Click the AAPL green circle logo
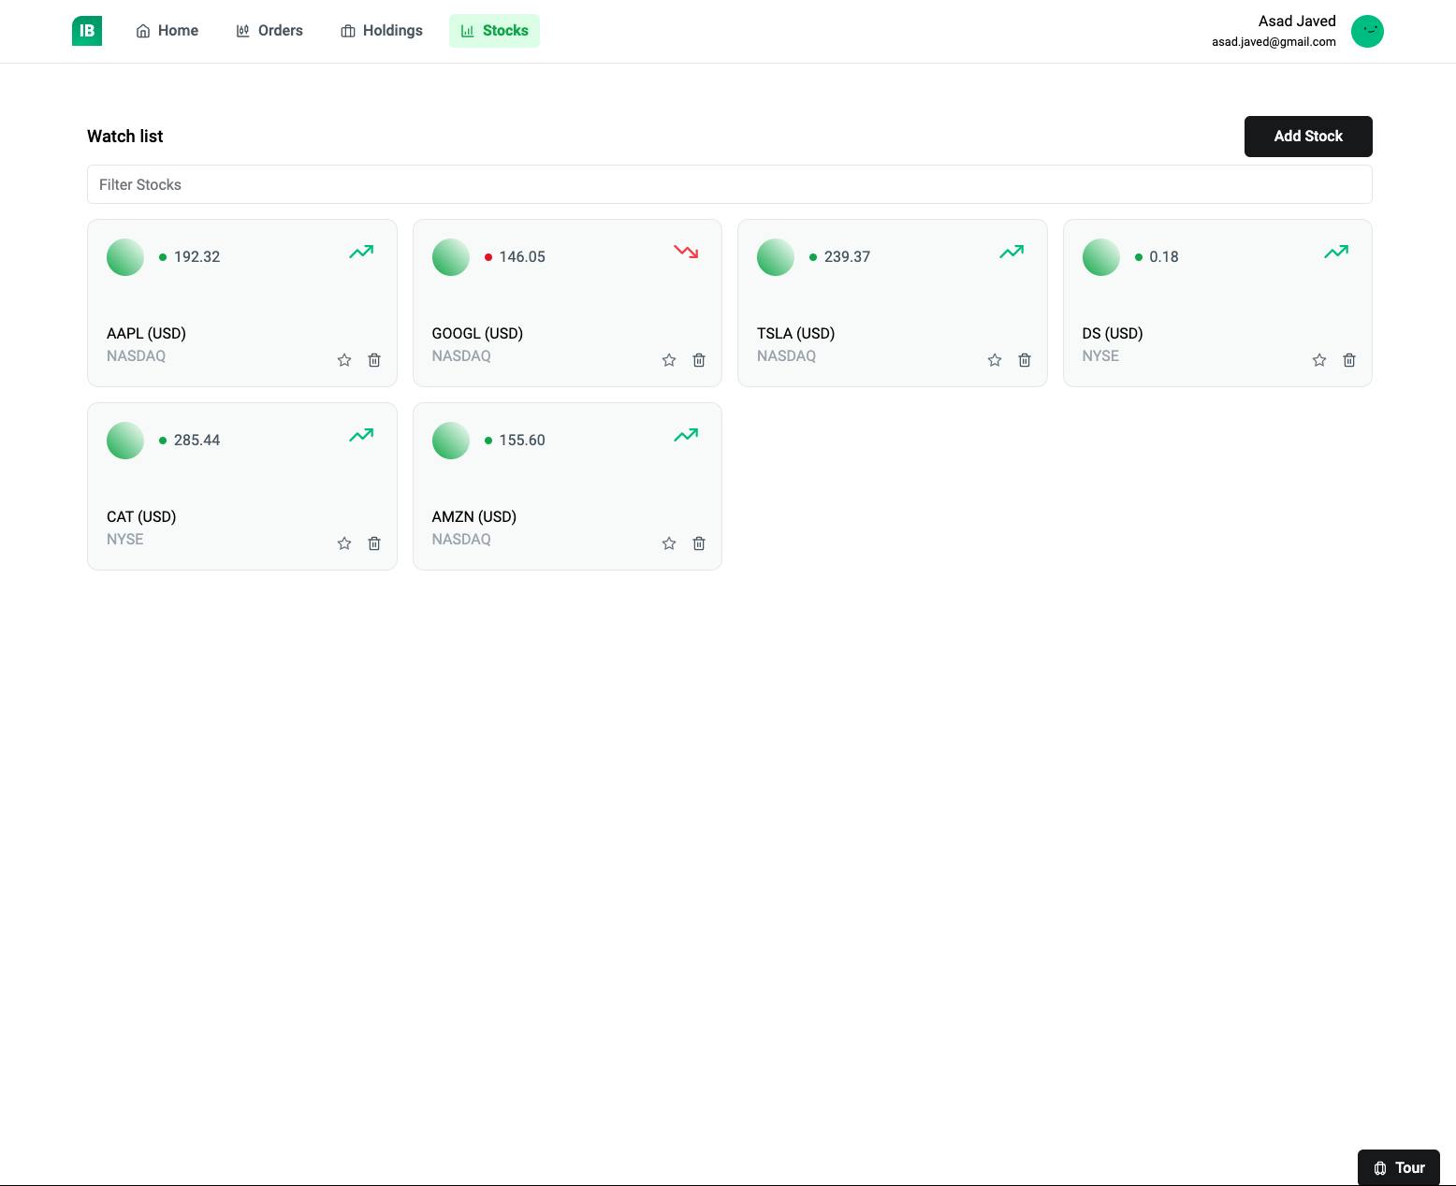The width and height of the screenshot is (1456, 1186). [125, 257]
